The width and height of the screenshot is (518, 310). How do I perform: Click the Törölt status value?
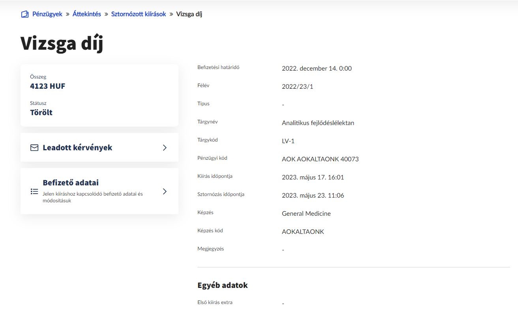pos(41,112)
